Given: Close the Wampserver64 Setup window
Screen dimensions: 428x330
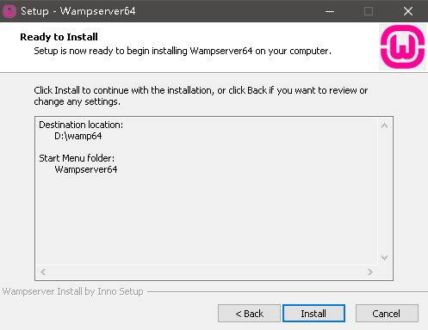Looking at the screenshot, I should point(408,11).
